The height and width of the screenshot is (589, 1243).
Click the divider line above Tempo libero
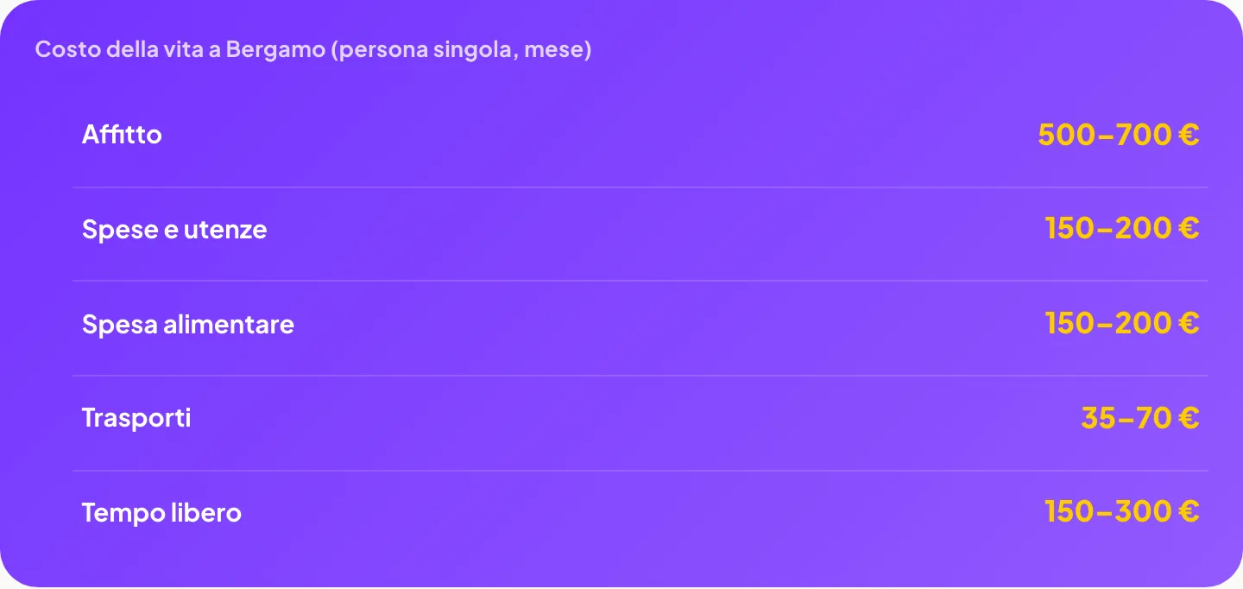click(640, 471)
